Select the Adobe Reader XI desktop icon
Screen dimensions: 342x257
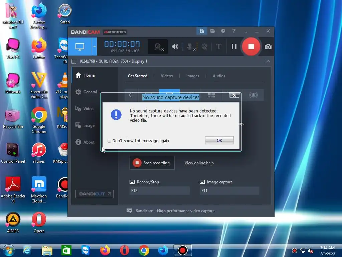[x=13, y=190]
